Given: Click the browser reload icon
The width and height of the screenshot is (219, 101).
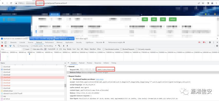Looking at the screenshot, I should click(x=11, y=3).
